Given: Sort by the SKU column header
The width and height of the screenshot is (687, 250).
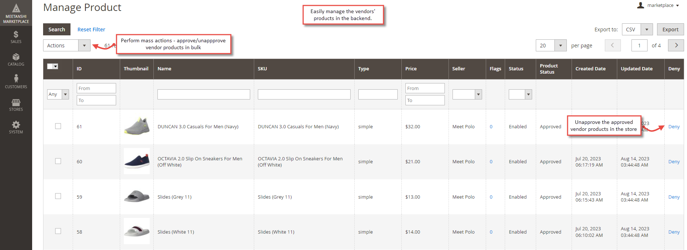Looking at the screenshot, I should pyautogui.click(x=262, y=69).
